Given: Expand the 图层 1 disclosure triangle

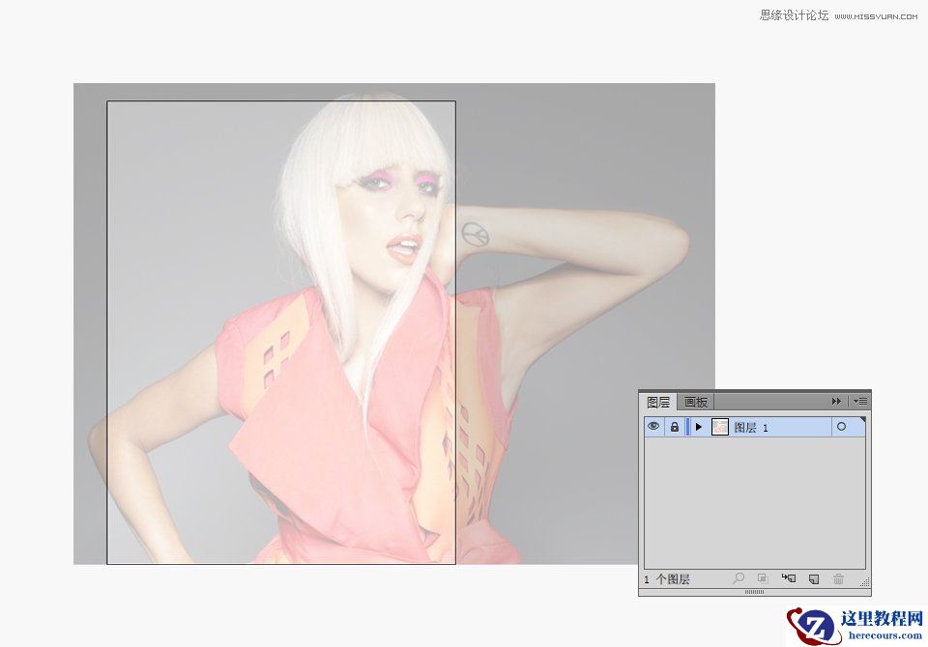Looking at the screenshot, I should pyautogui.click(x=698, y=427).
